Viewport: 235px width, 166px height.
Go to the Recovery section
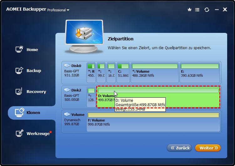pyautogui.click(x=31, y=91)
